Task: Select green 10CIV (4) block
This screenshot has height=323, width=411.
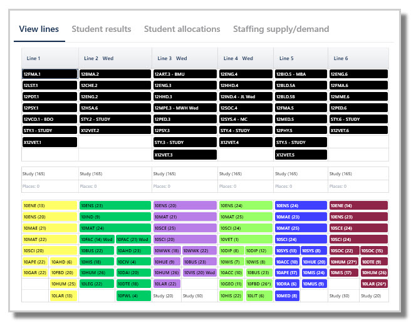Action: 133,262
